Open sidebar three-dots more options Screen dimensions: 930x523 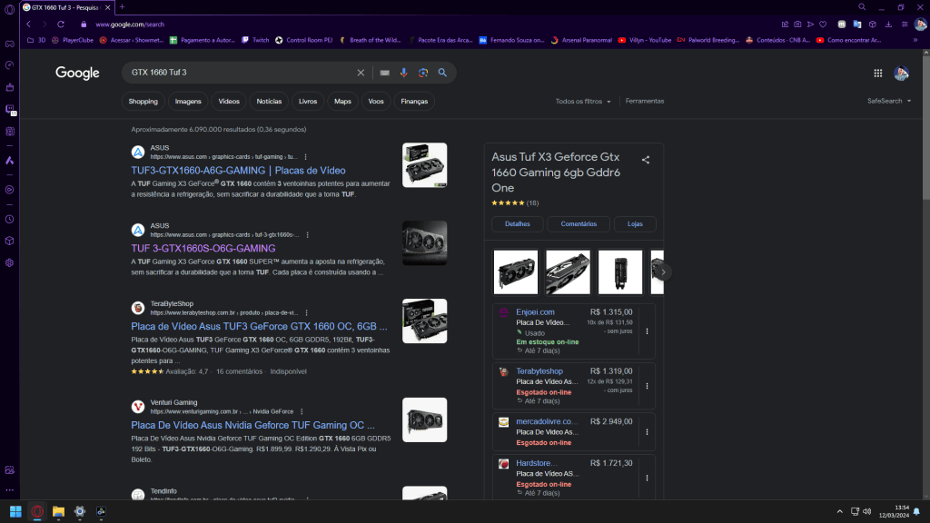(9, 490)
